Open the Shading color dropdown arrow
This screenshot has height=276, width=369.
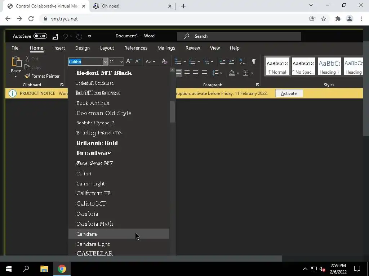pos(238,73)
